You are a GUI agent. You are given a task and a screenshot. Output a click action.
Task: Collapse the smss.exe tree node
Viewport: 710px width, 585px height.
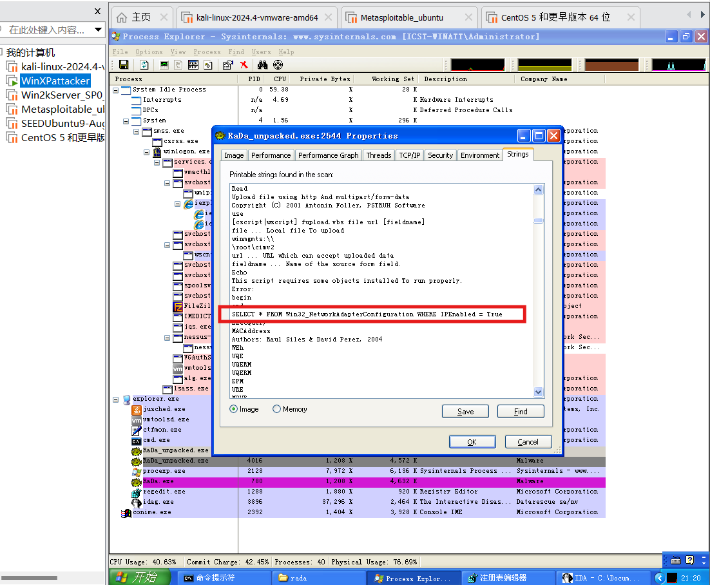point(137,131)
